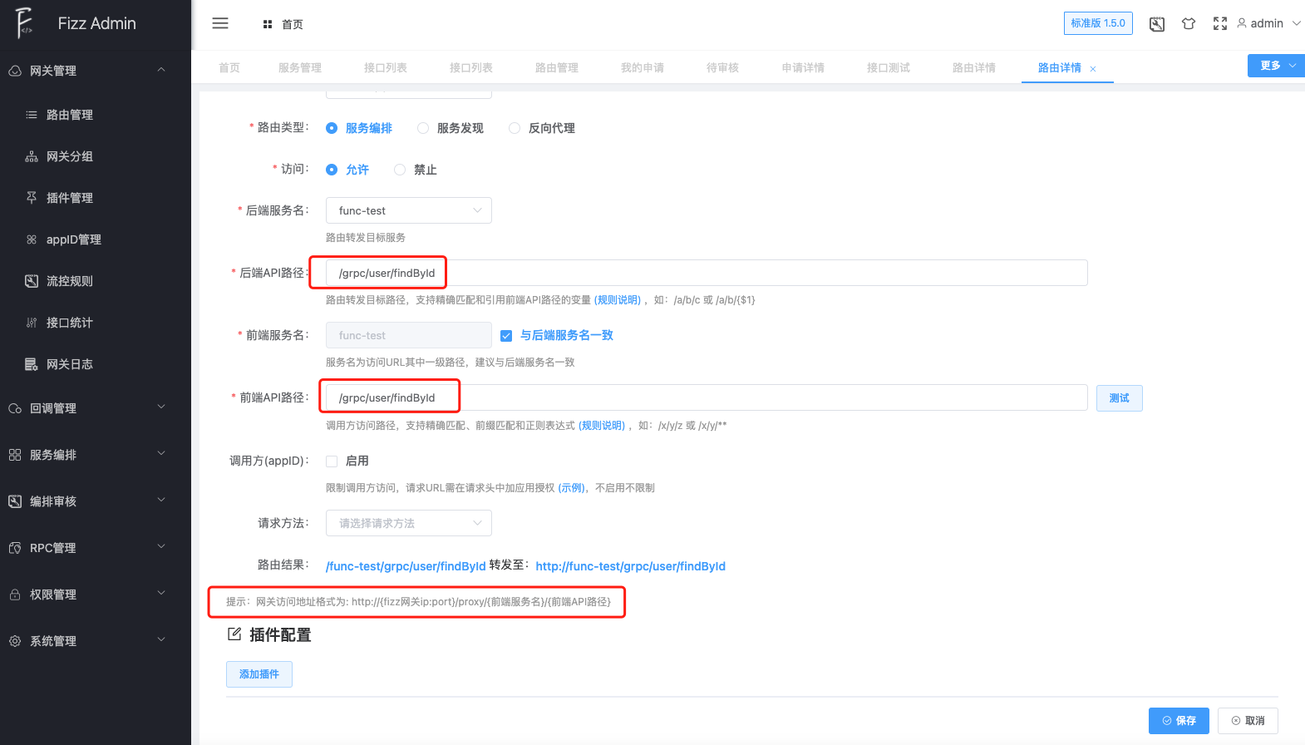The height and width of the screenshot is (745, 1305).
Task: Open the 示例 link for appID
Action: coord(572,488)
